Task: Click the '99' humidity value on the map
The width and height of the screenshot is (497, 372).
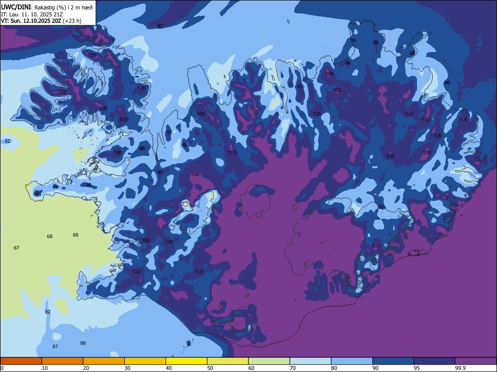Action: click(x=184, y=145)
